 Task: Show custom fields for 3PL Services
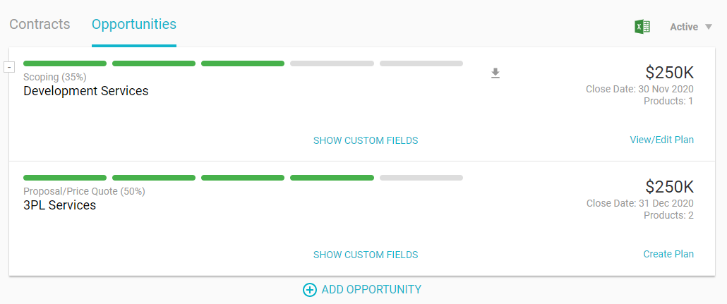[x=366, y=255]
